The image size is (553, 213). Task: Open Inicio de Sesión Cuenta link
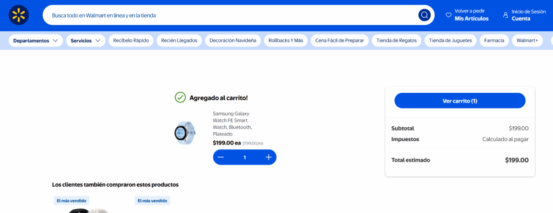pyautogui.click(x=524, y=15)
